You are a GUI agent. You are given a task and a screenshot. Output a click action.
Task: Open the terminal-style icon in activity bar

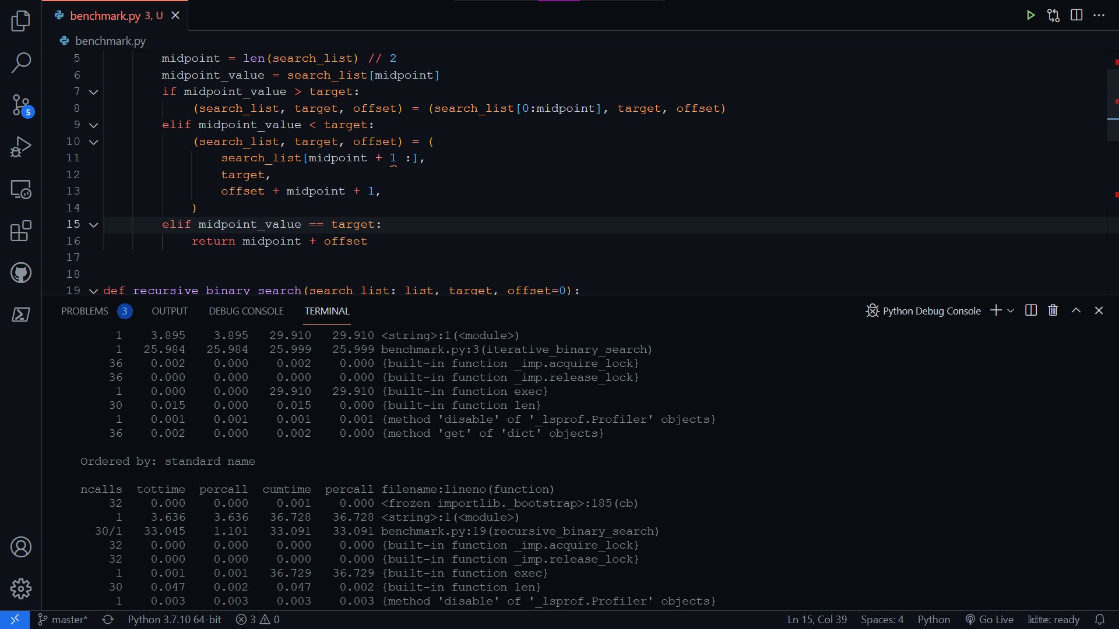point(21,314)
